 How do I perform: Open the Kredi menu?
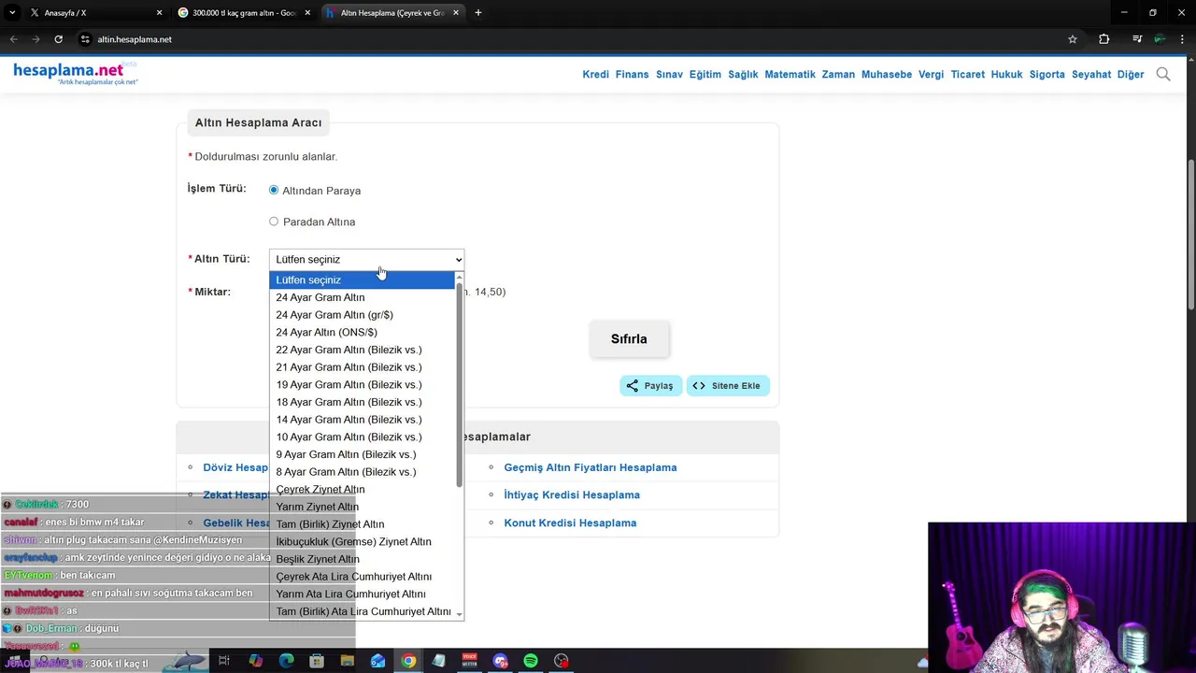[x=595, y=74]
